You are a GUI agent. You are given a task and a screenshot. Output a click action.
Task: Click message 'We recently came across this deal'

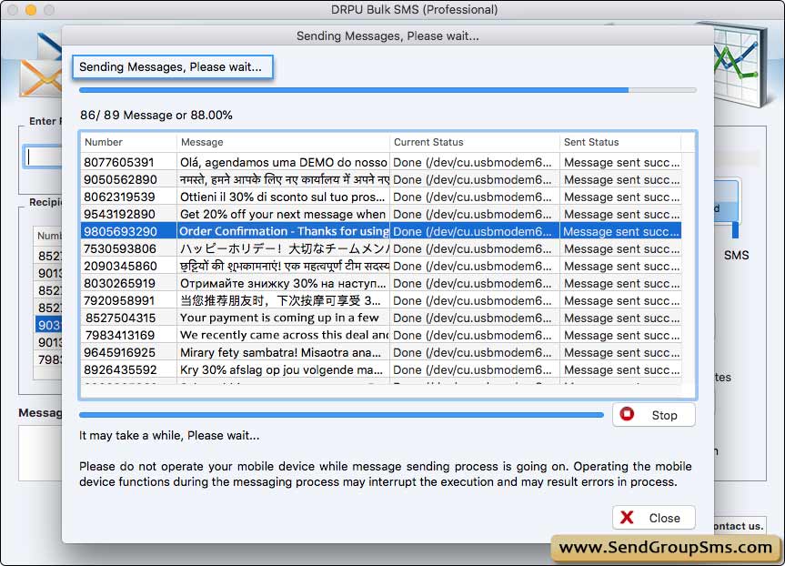pos(284,335)
